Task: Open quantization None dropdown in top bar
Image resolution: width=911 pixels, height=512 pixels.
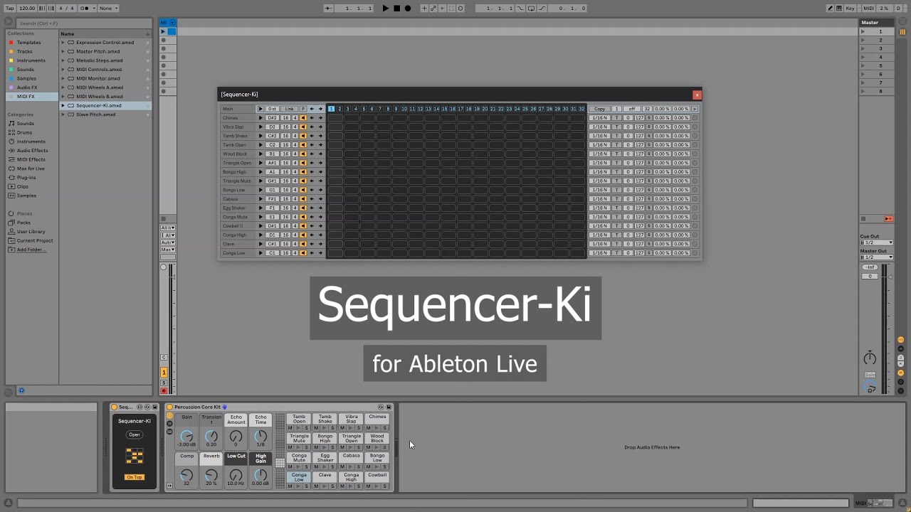Action: (108, 9)
